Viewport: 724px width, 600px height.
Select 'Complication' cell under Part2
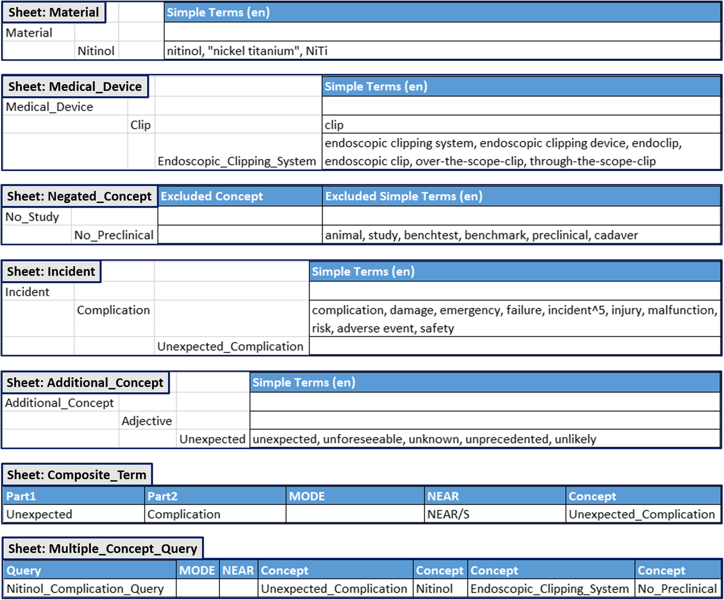[x=215, y=514]
